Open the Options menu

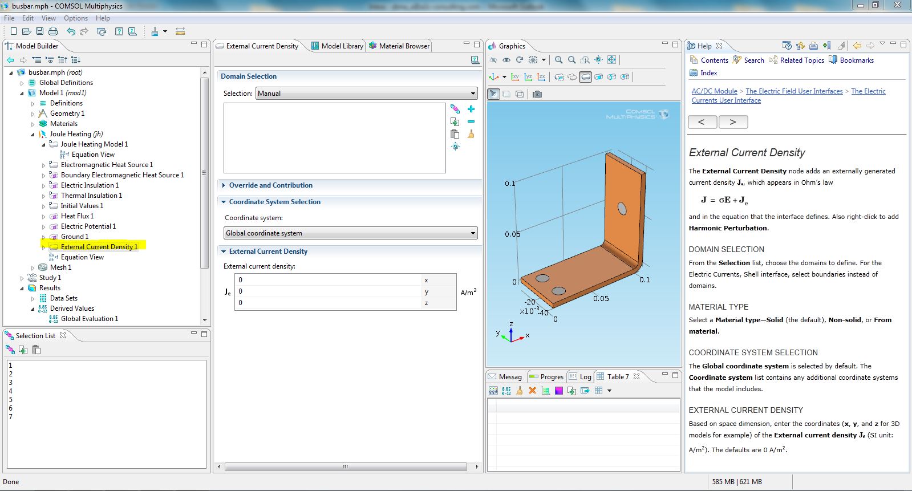[76, 18]
